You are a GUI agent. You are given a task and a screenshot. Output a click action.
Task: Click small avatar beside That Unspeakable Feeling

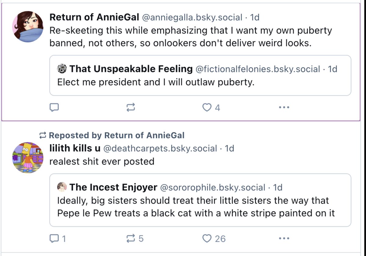point(62,69)
